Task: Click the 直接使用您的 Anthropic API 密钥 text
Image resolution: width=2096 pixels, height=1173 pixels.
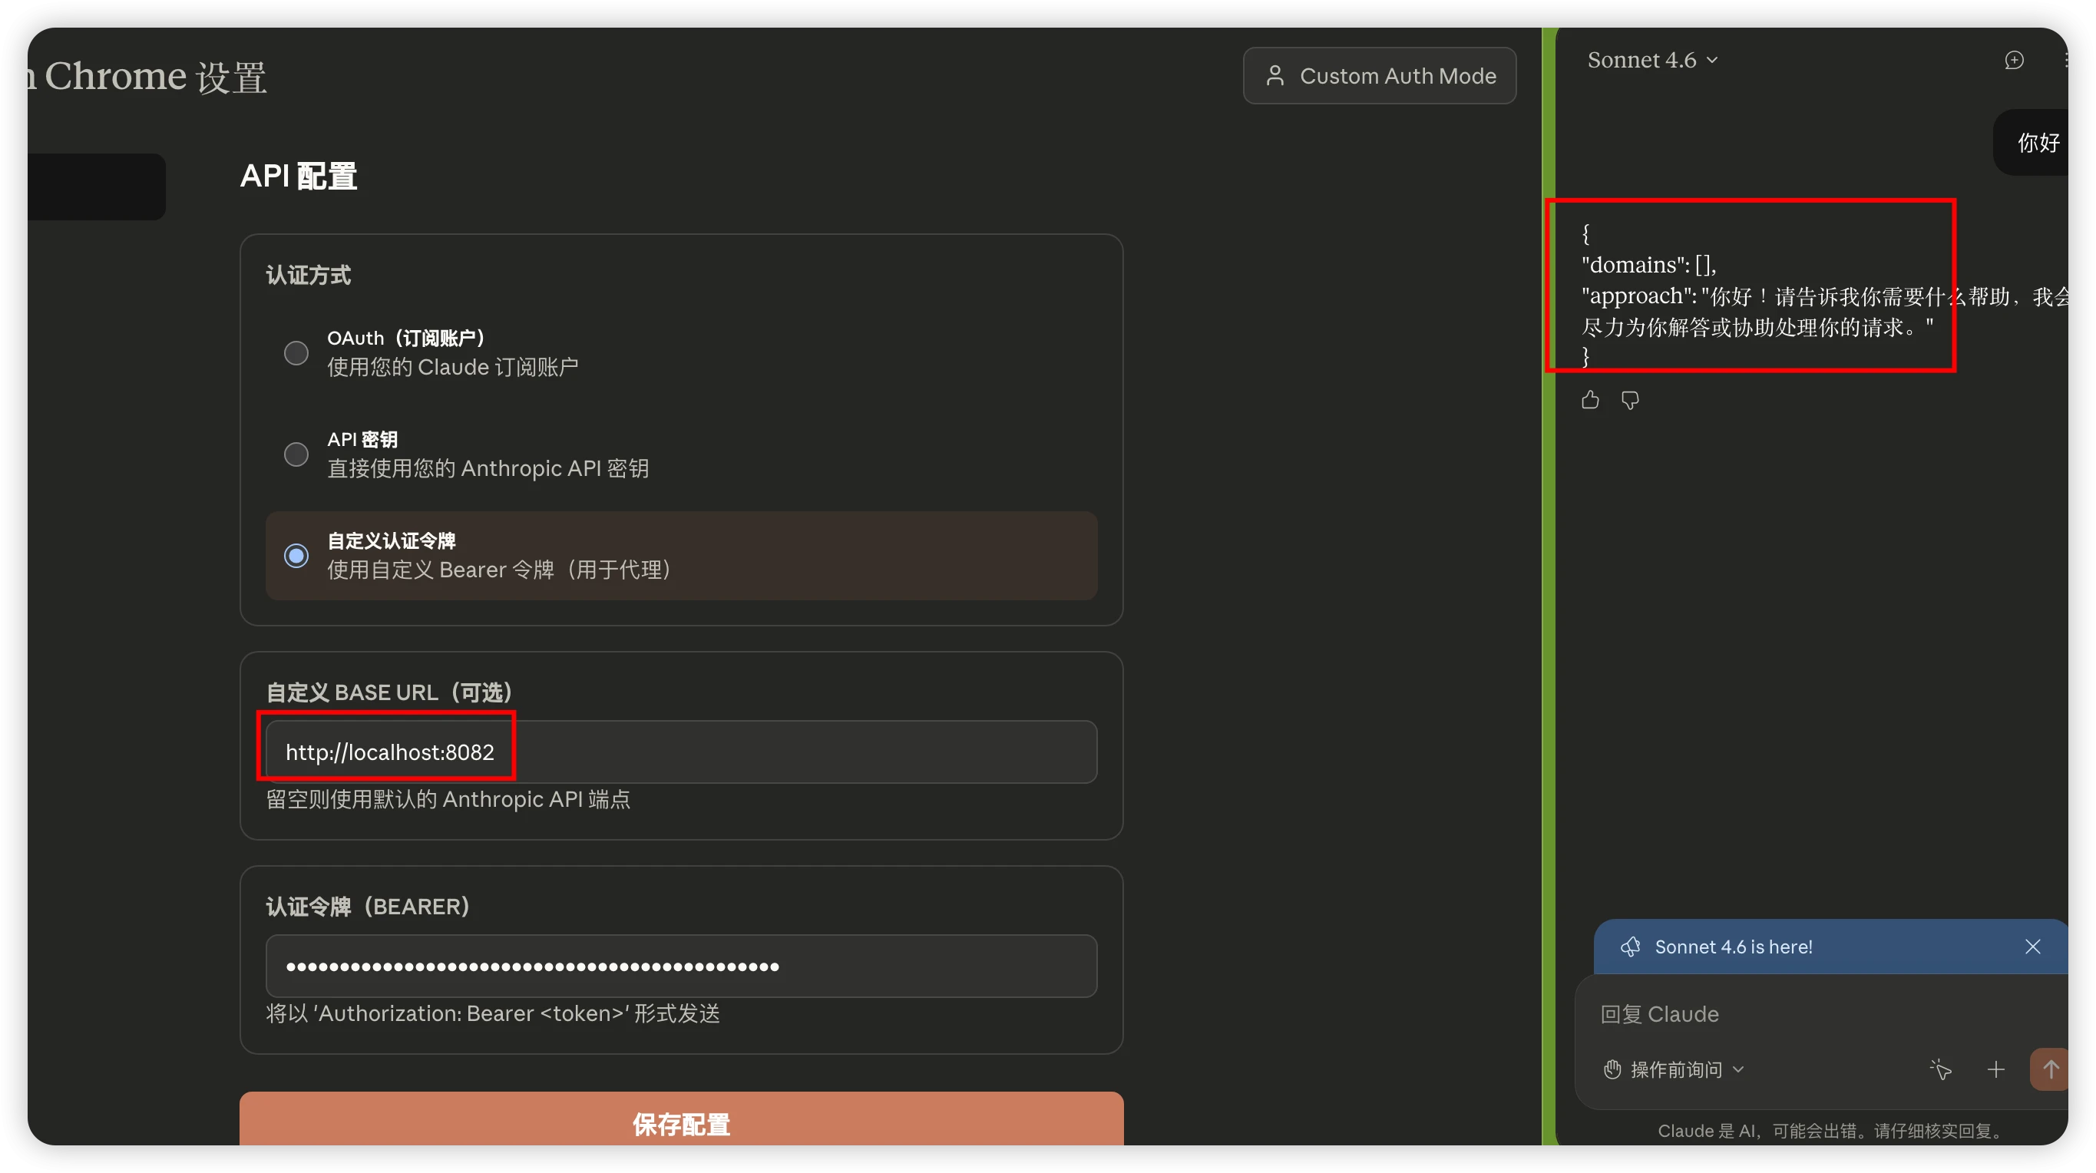Action: 488,468
